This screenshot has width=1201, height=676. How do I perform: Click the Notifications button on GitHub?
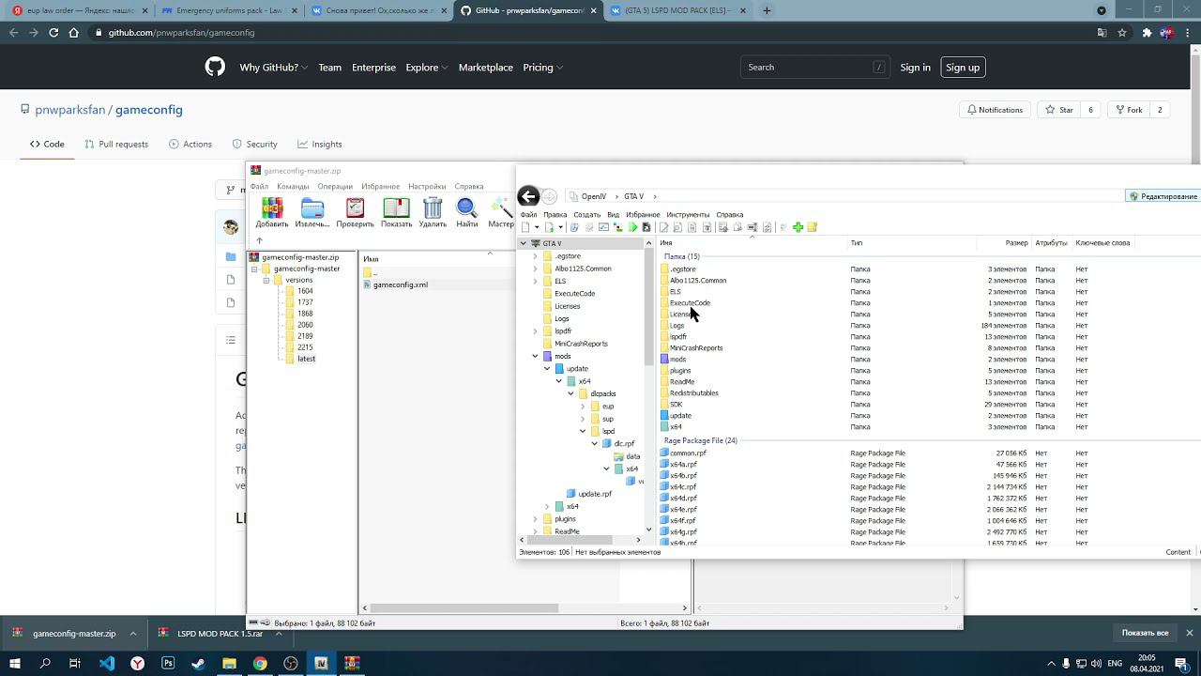[995, 110]
